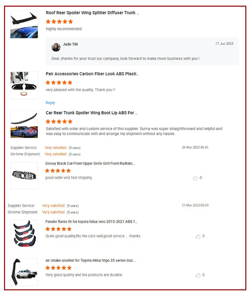Open the Roof Rear Spoiler Wing product title

[92, 13]
